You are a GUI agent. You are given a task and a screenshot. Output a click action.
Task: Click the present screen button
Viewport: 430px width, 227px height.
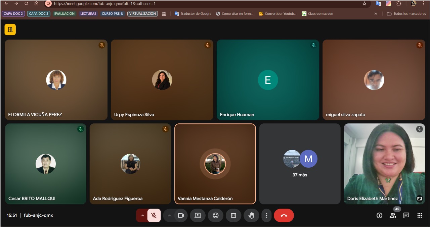(198, 216)
